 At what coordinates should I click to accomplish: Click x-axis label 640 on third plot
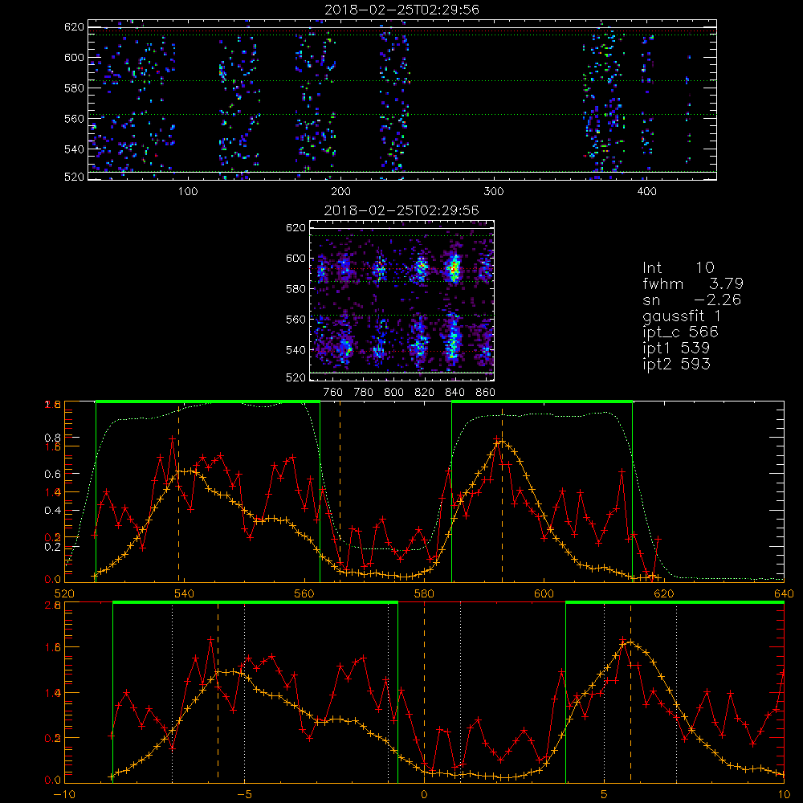click(784, 594)
